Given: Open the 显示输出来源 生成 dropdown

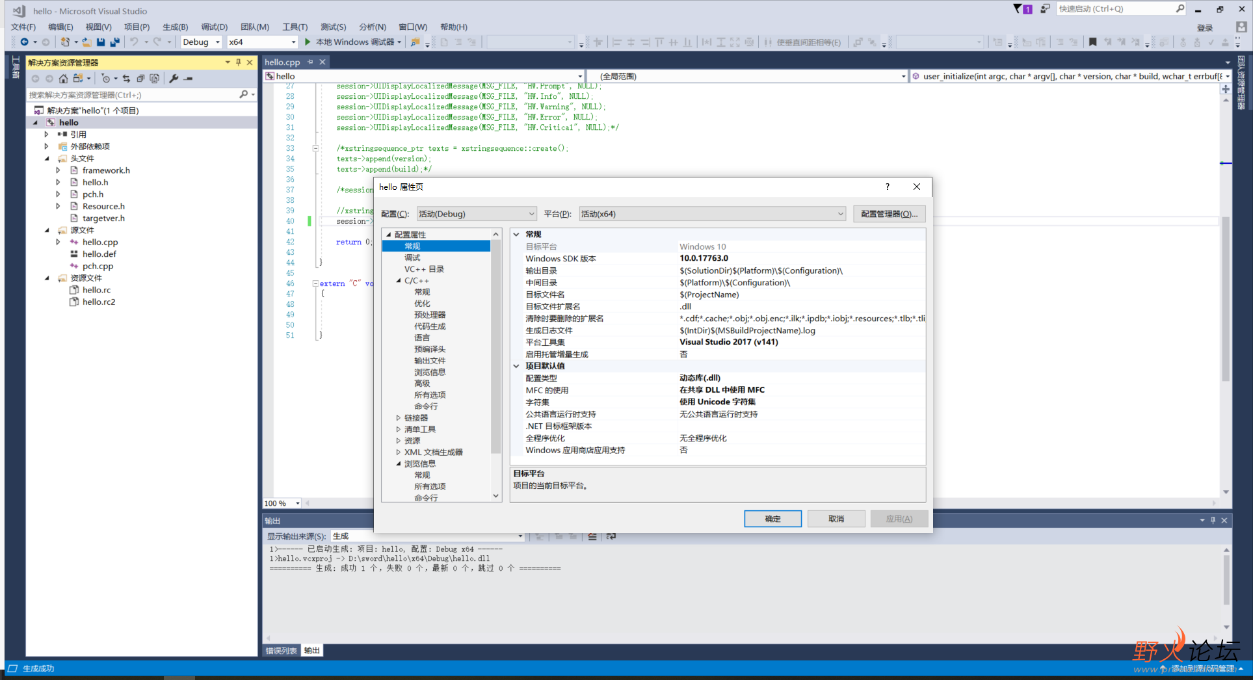Looking at the screenshot, I should click(x=428, y=536).
